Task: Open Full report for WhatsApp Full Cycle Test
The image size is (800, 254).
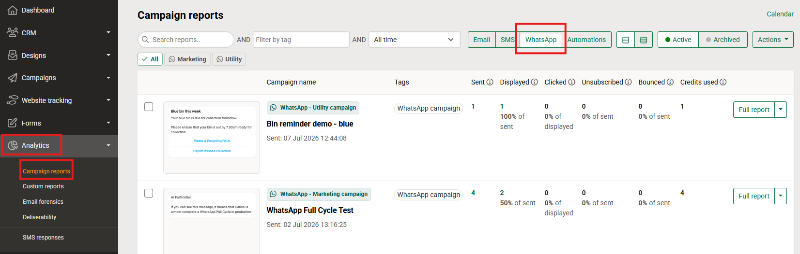Action: [x=754, y=196]
